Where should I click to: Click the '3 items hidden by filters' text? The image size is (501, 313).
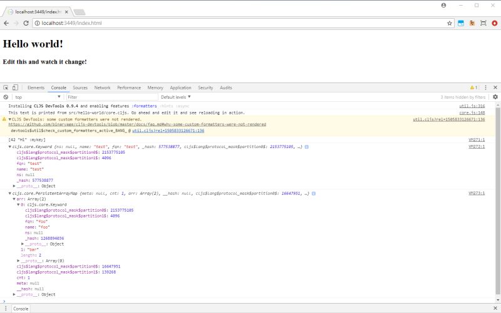tap(463, 97)
